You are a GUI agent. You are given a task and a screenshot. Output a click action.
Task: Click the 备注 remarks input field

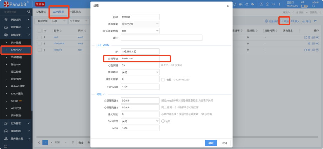162,38
